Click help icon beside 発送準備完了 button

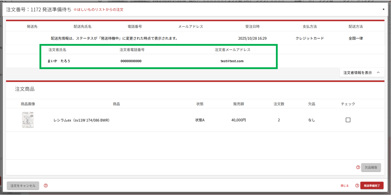(357, 186)
